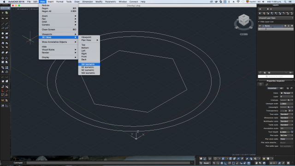
Task: Select the Circle tool in the tool palette
Action: point(3,34)
